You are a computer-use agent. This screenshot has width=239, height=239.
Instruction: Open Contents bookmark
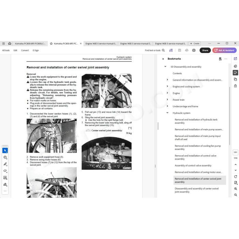pyautogui.click(x=177, y=73)
